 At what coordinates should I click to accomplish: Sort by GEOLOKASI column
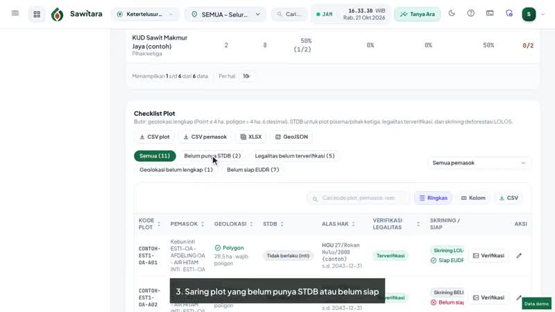[x=233, y=224]
